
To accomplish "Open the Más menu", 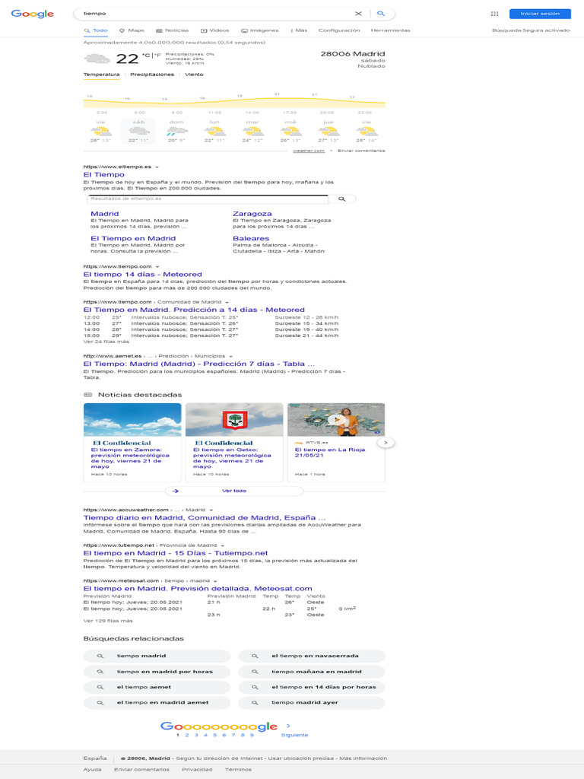I will [x=299, y=30].
